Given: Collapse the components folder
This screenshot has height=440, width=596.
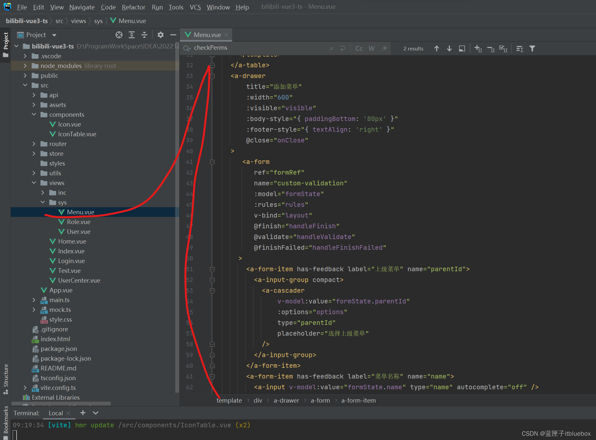Looking at the screenshot, I should coord(34,114).
